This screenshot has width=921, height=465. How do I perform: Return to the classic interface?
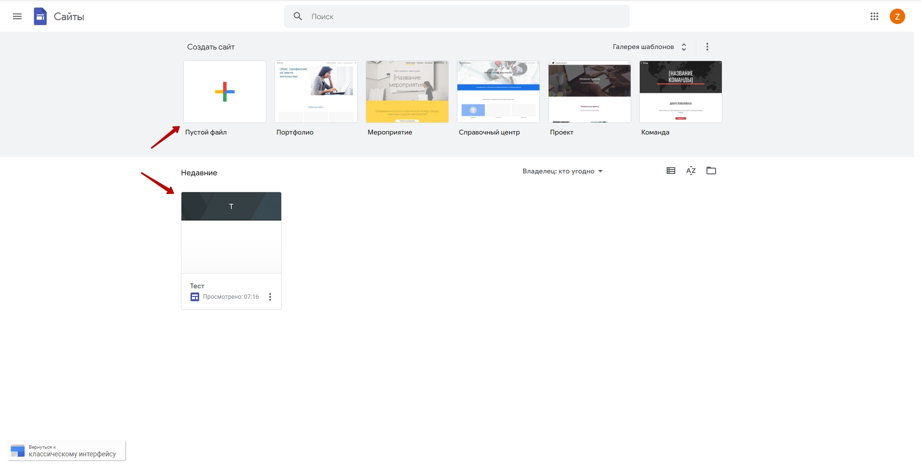[67, 451]
